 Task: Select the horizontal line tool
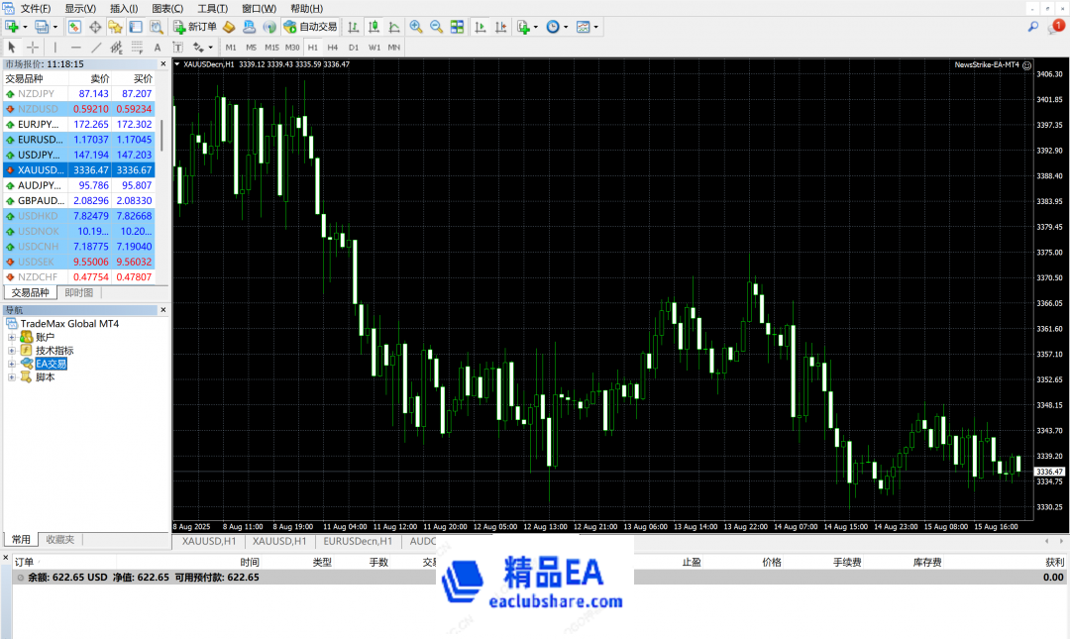tap(75, 48)
